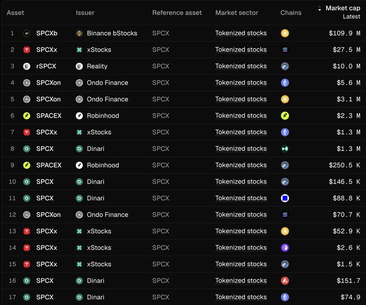Click Dinari issuer name in row 16
The width and height of the screenshot is (366, 305).
[95, 281]
